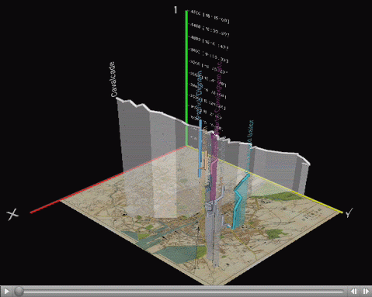372x297 pixels.
Task: Start playback with the play button
Action: pos(7,292)
